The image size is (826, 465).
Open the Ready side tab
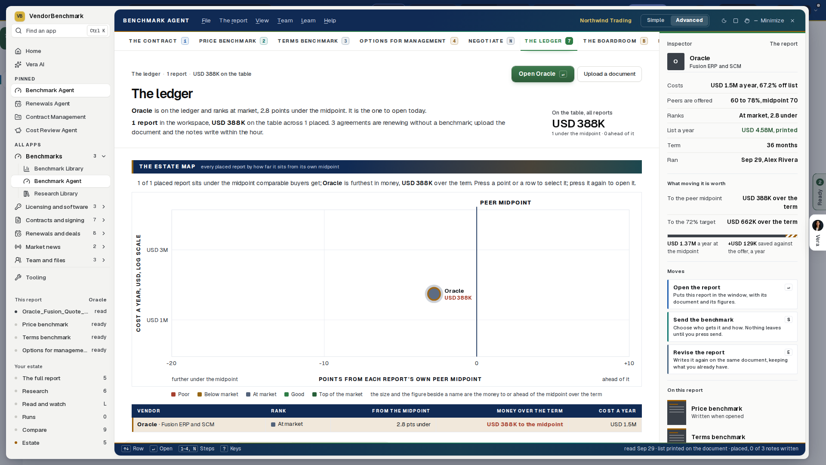(x=819, y=192)
